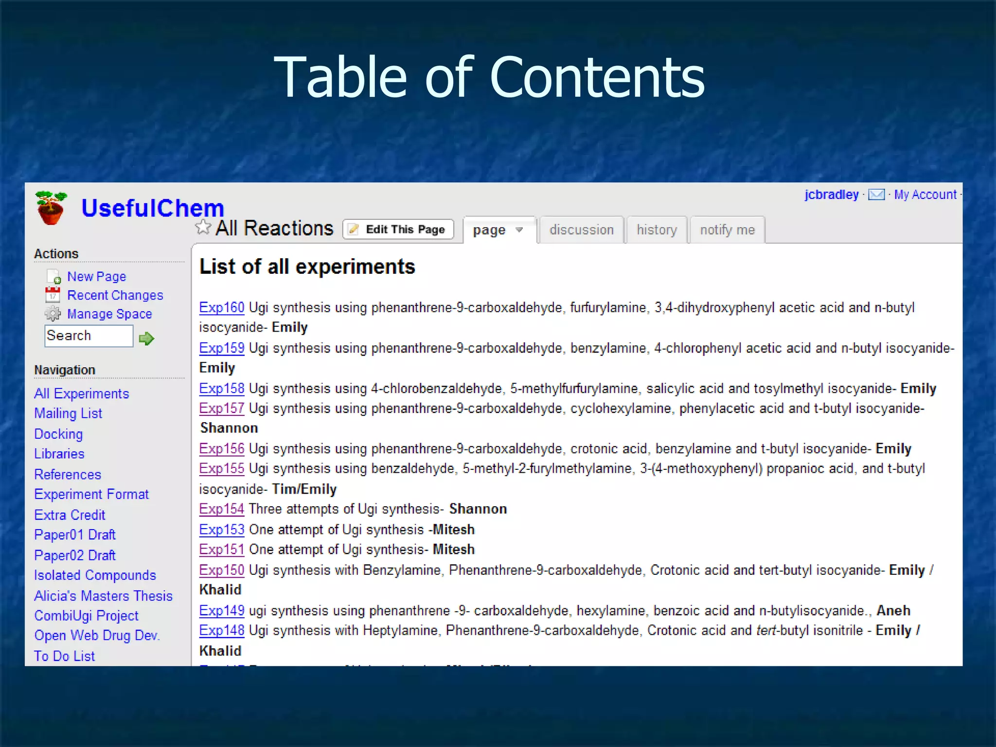Open the Exp159 experiment link
The image size is (996, 747).
click(x=222, y=348)
